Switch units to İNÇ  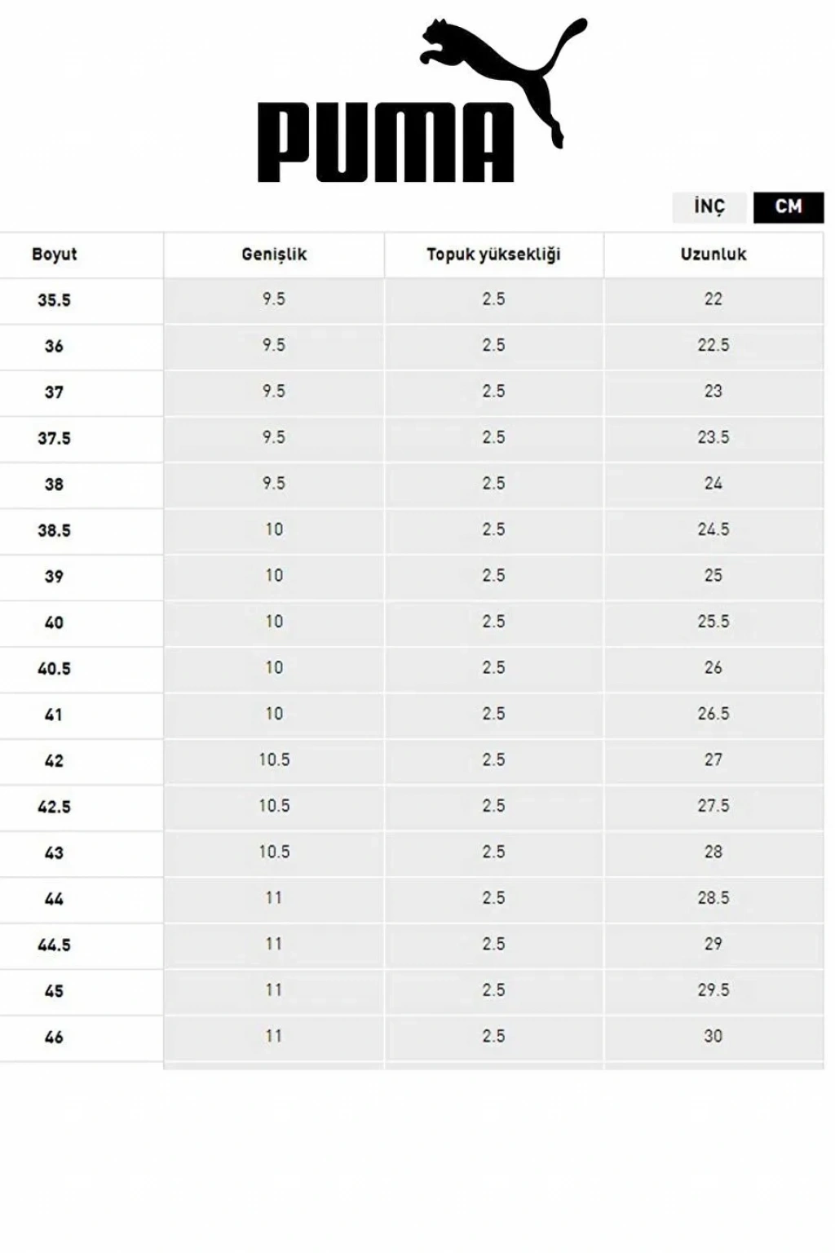(x=709, y=207)
